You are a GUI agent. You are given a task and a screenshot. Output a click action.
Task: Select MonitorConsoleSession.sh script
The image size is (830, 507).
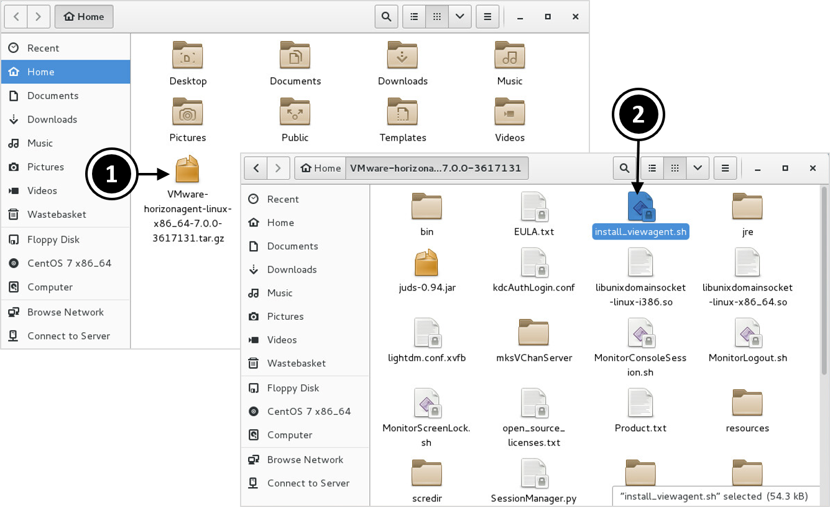click(x=640, y=333)
